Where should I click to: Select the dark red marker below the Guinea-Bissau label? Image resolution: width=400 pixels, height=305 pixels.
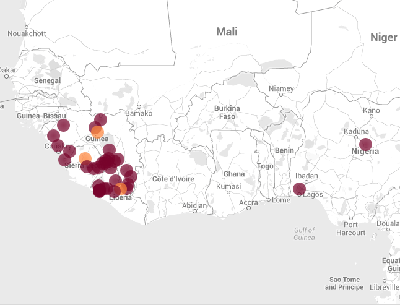tap(63, 126)
